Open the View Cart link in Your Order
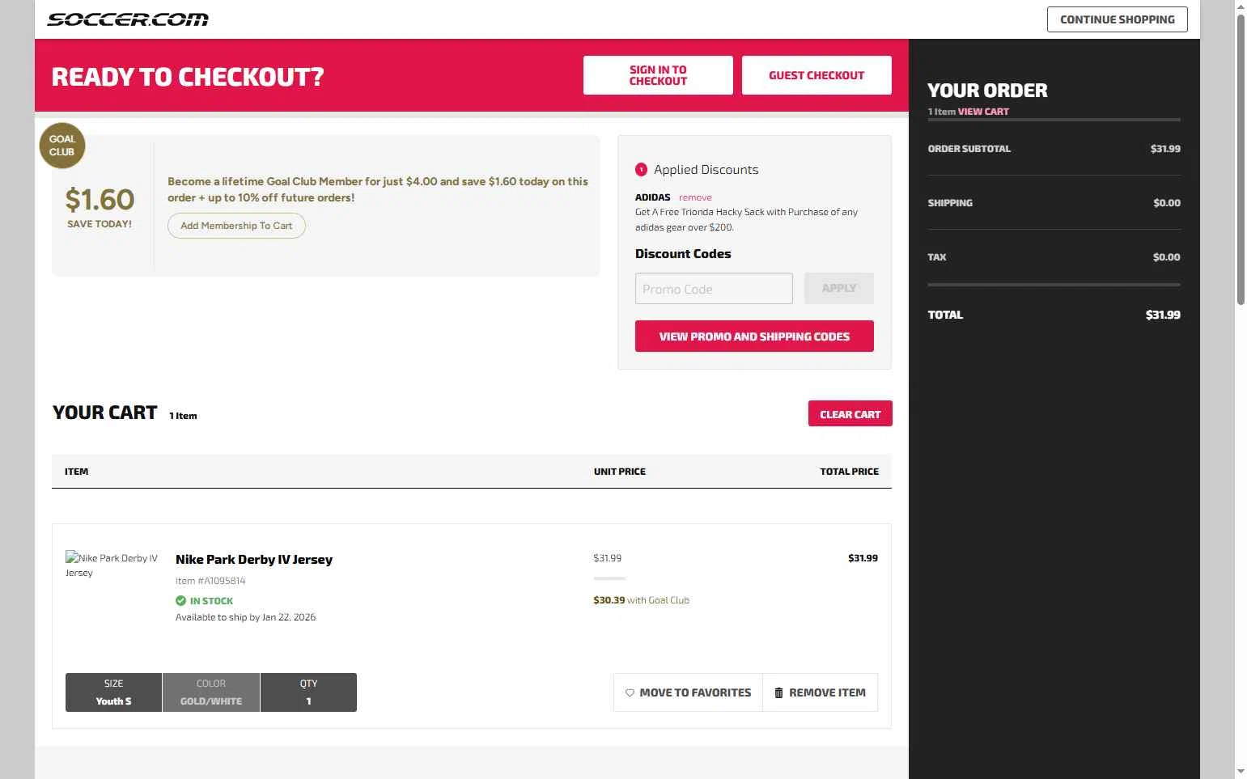This screenshot has width=1247, height=779. (x=983, y=112)
